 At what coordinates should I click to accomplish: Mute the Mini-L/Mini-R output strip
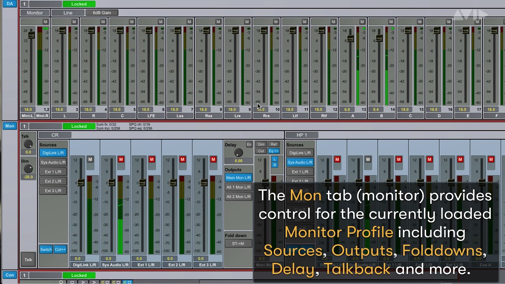click(45, 22)
